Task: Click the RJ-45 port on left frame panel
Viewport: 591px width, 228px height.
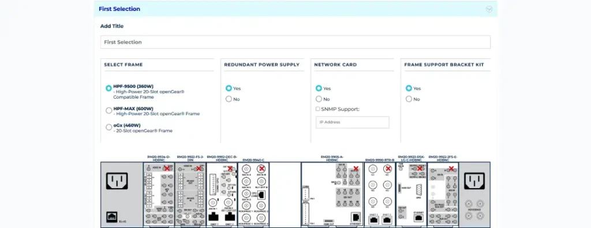Action: (x=111, y=216)
